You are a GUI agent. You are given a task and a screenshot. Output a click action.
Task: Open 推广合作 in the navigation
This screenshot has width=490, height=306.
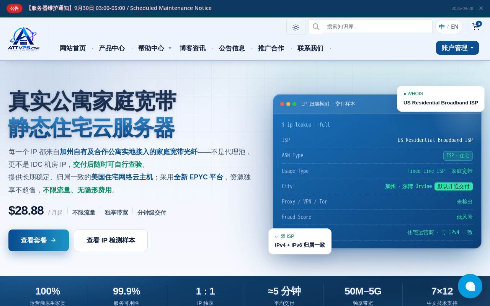click(271, 48)
